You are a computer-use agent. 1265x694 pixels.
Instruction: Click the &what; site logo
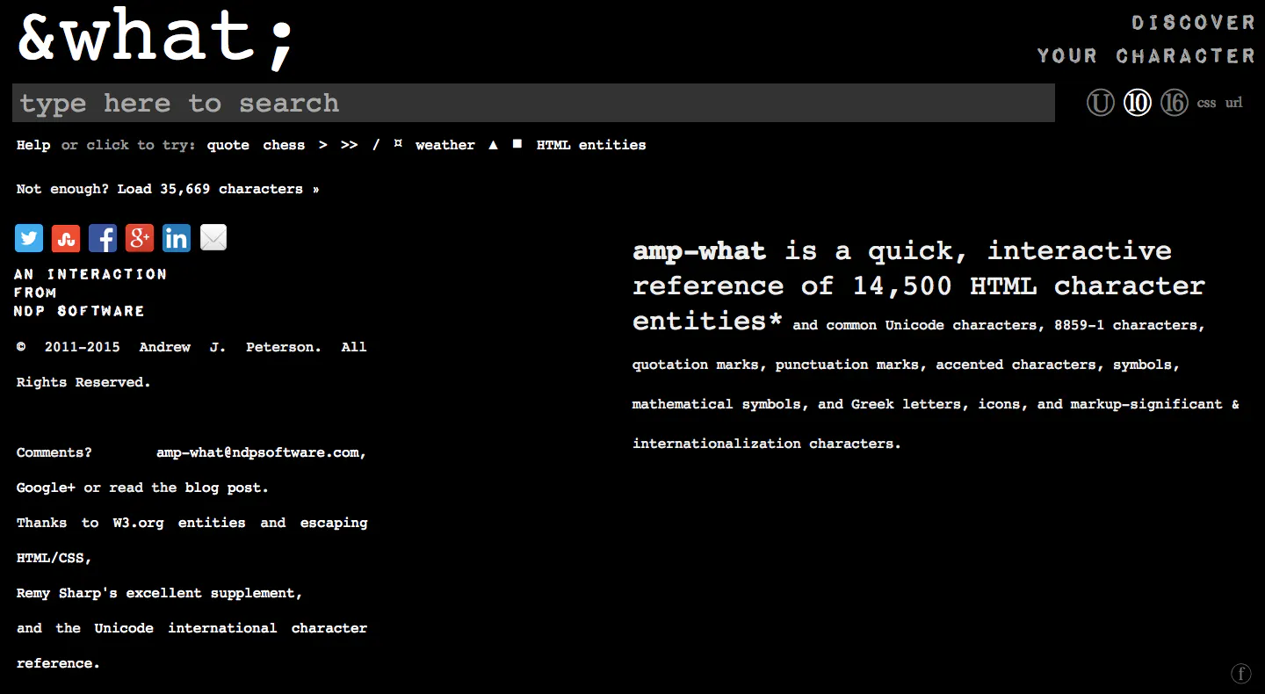(x=156, y=38)
